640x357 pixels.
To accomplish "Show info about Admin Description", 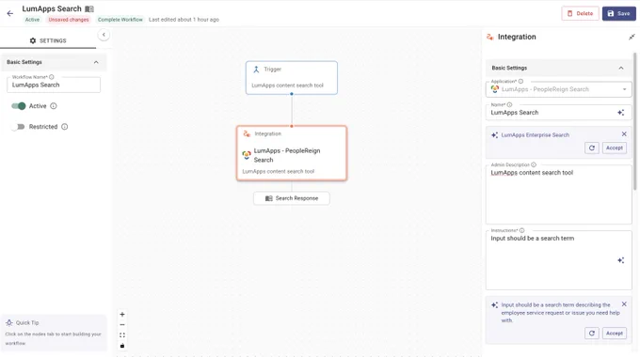I will point(534,165).
